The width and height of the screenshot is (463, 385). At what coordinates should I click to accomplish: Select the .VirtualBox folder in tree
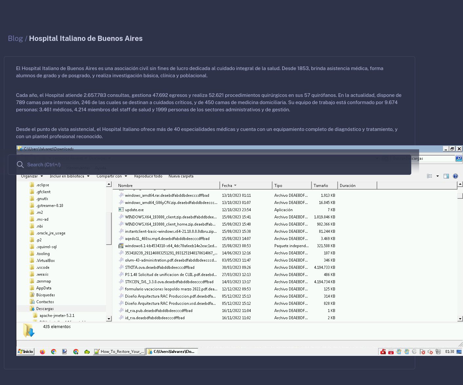(46, 261)
